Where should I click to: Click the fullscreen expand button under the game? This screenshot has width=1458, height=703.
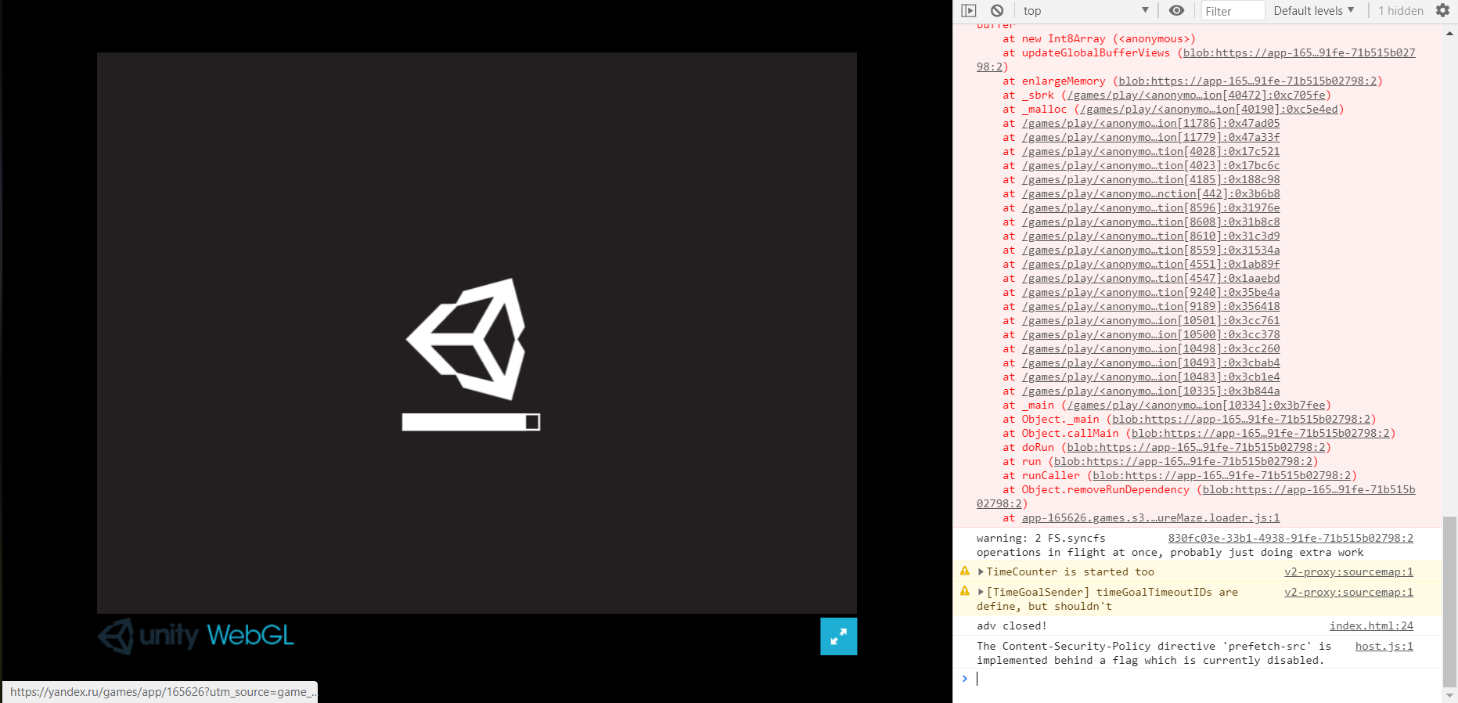pos(838,636)
